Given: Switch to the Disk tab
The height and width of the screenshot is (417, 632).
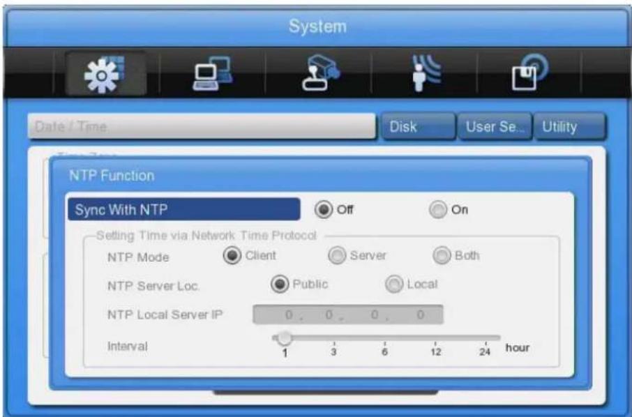Looking at the screenshot, I should pyautogui.click(x=418, y=126).
